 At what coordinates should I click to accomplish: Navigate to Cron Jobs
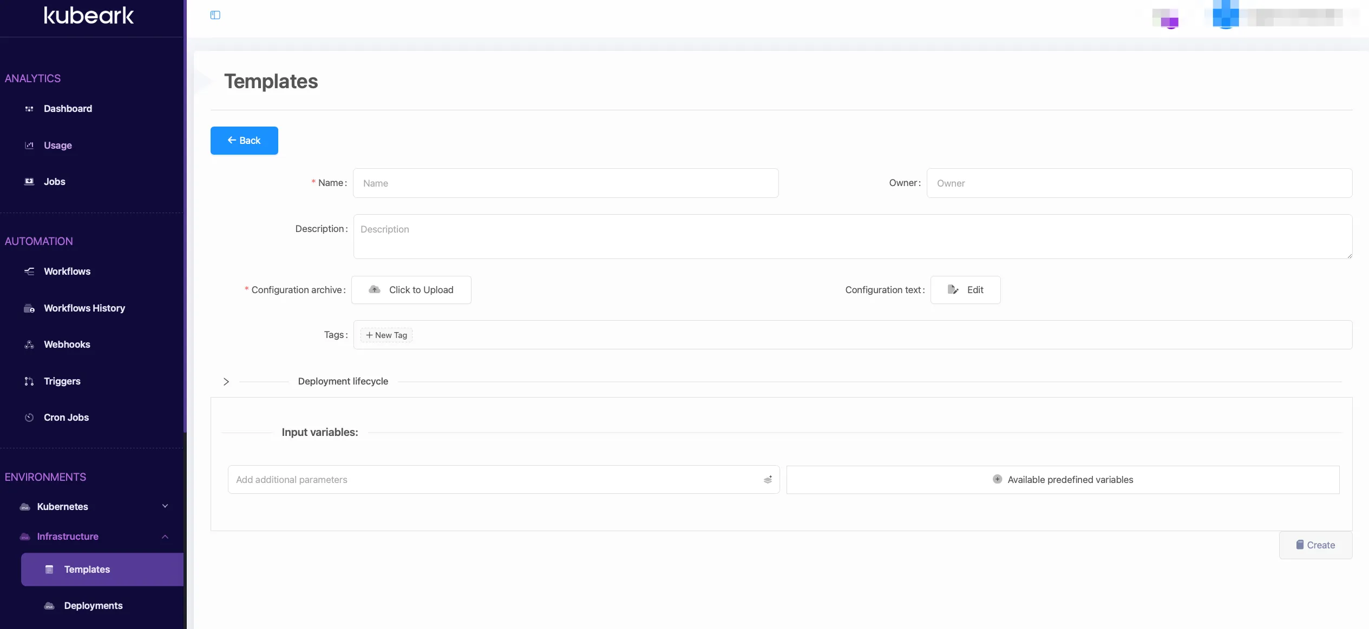pyautogui.click(x=66, y=418)
